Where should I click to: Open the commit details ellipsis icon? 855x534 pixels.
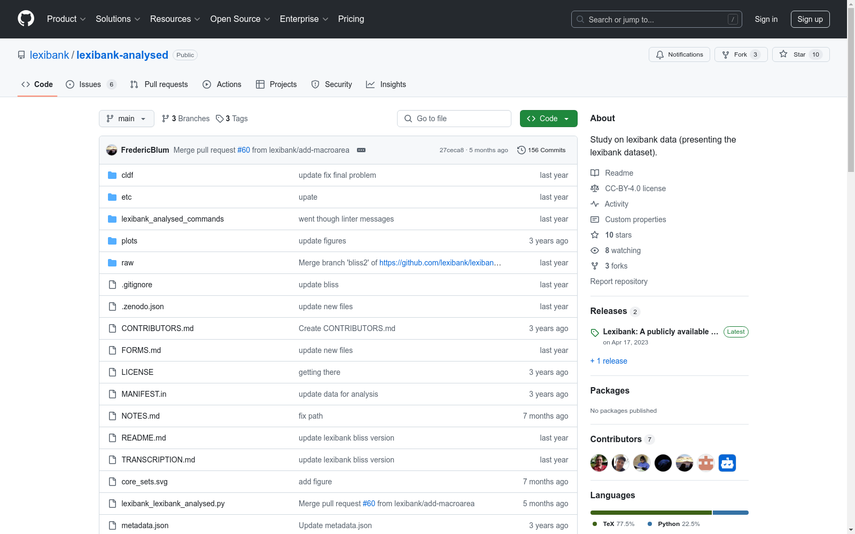(361, 150)
